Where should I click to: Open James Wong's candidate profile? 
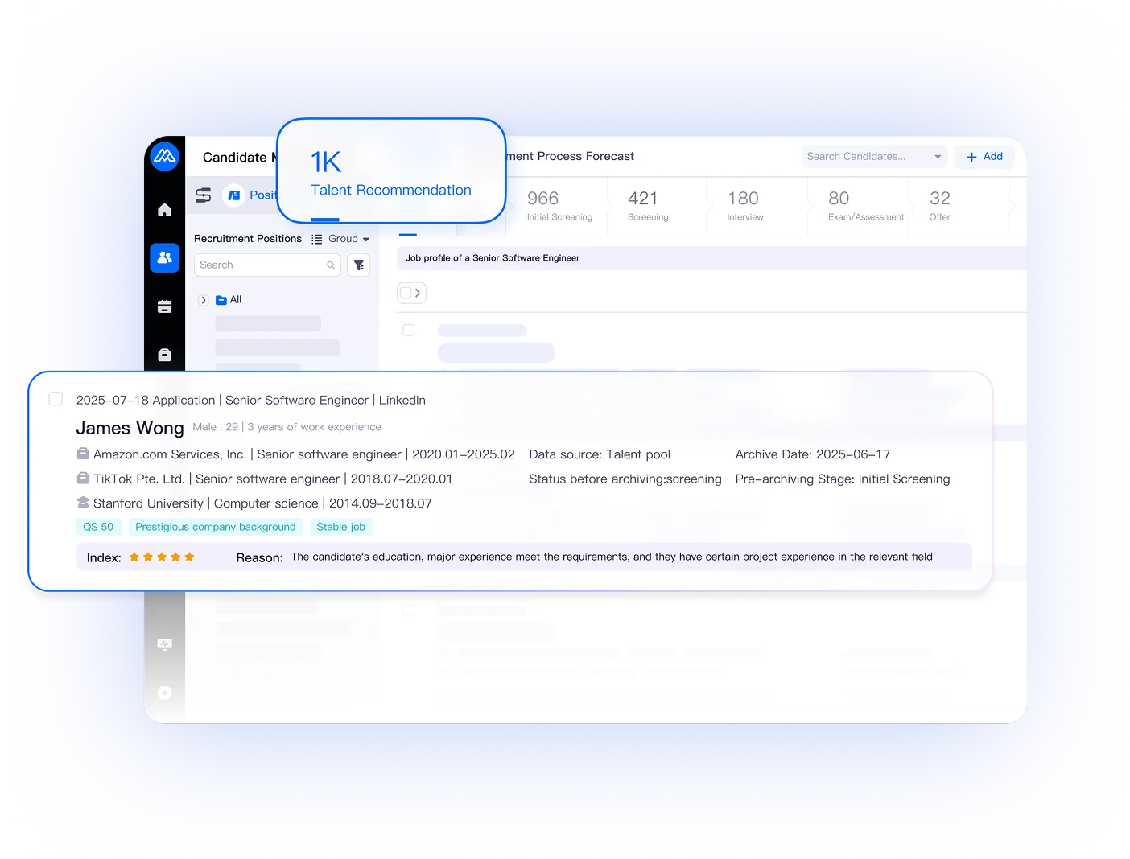pos(130,428)
